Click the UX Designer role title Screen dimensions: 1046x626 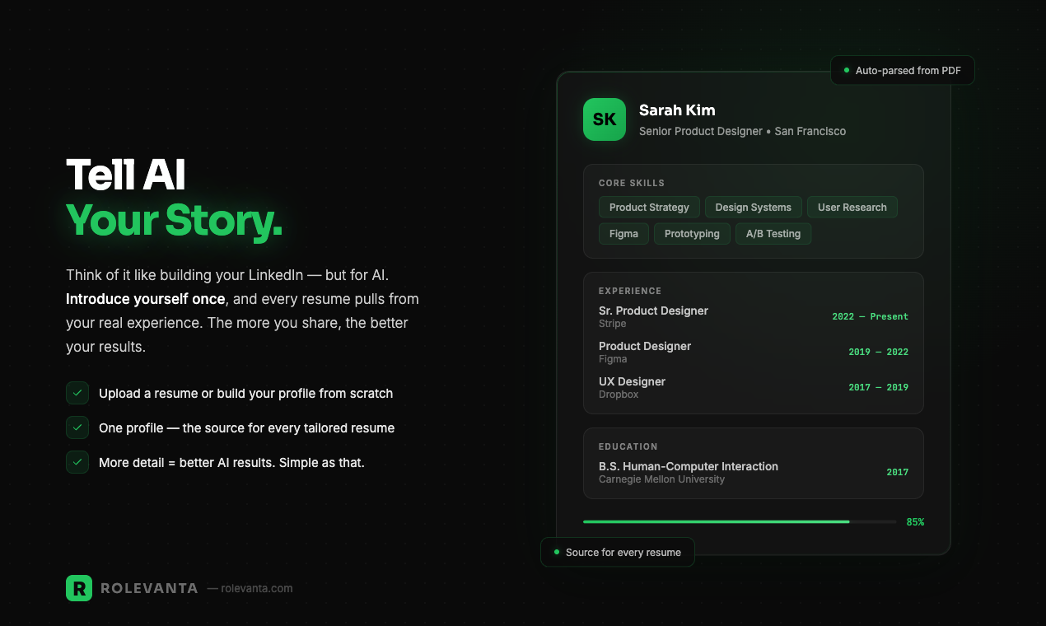click(x=632, y=381)
